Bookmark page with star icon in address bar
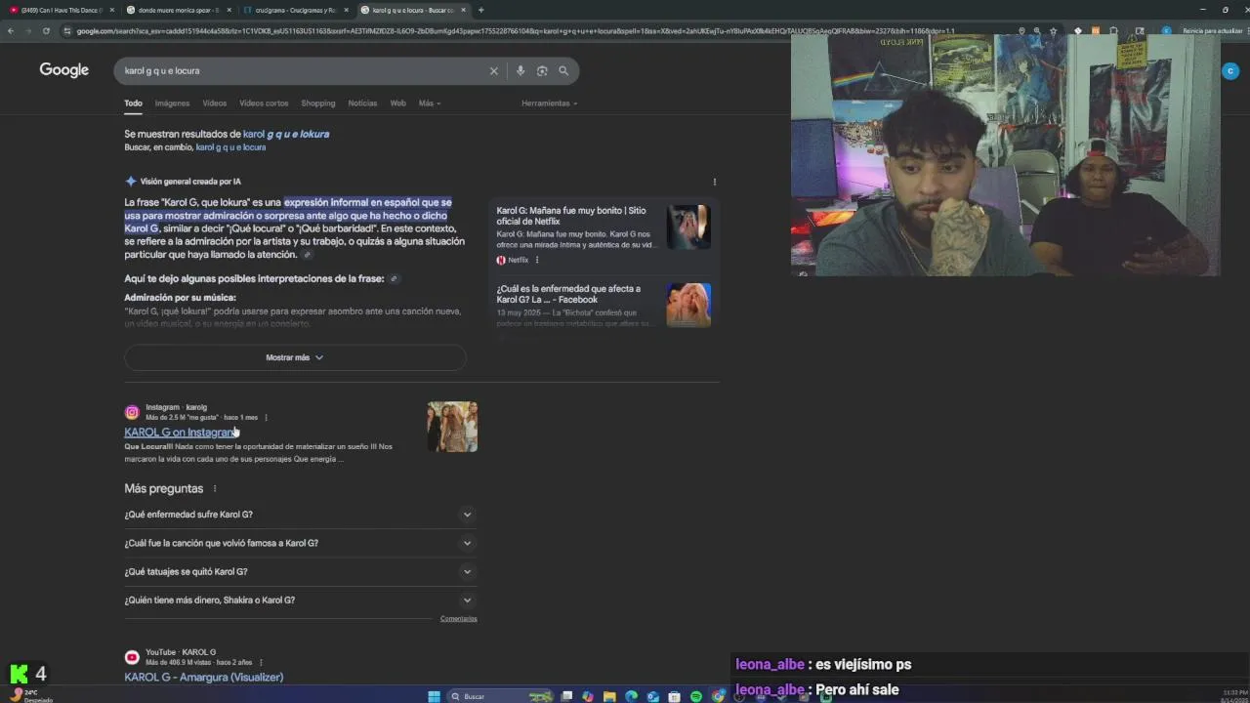The width and height of the screenshot is (1250, 703). 1053,30
